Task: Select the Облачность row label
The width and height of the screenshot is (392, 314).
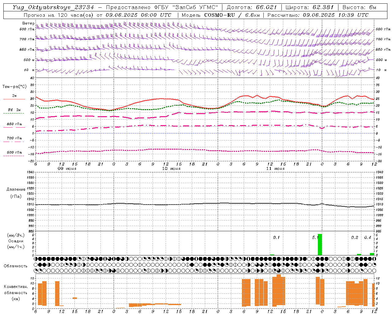Action: point(16,266)
